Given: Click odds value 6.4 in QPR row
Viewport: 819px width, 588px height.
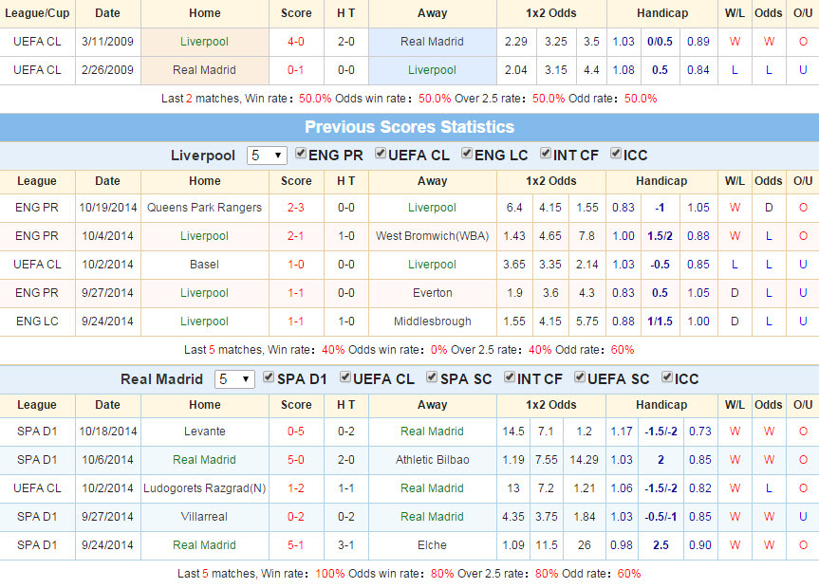Looking at the screenshot, I should click(x=514, y=208).
